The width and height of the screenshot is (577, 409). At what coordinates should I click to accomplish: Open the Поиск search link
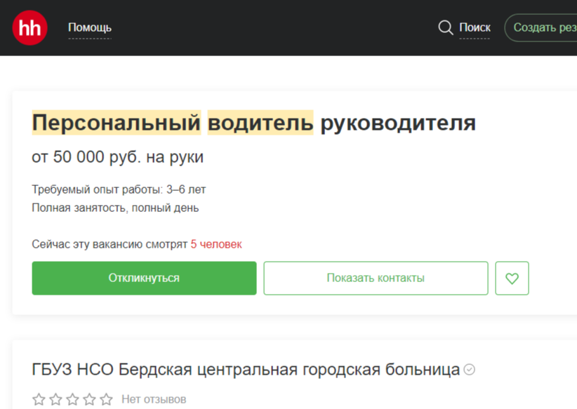coord(475,27)
